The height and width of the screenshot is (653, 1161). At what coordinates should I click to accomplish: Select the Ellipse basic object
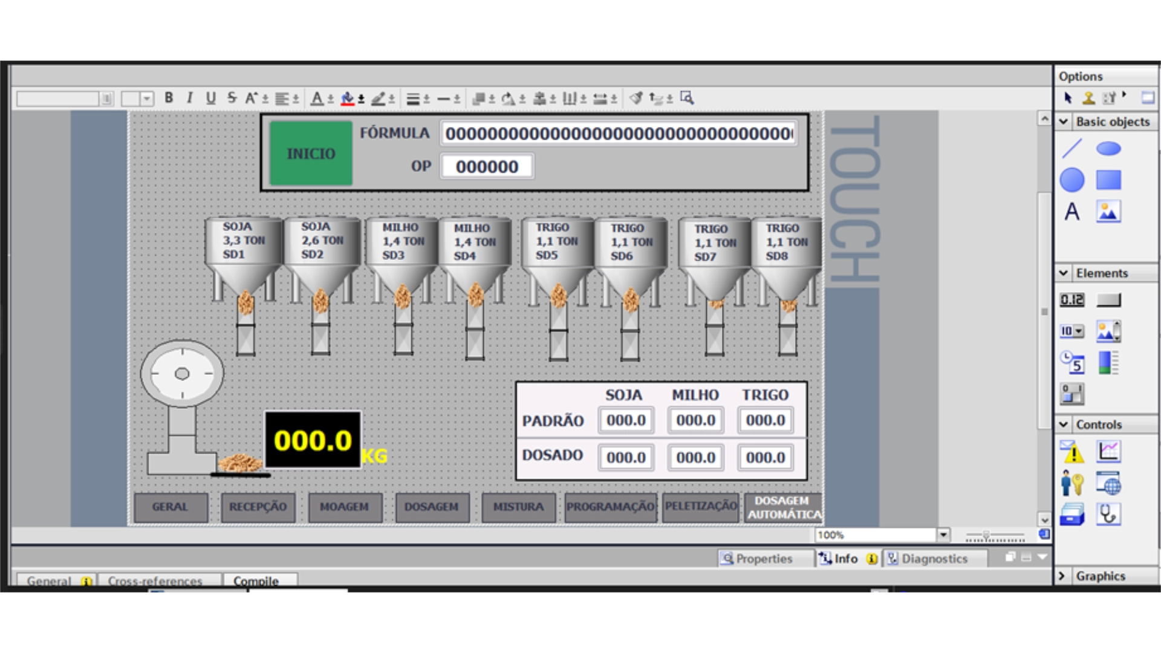pos(1108,148)
